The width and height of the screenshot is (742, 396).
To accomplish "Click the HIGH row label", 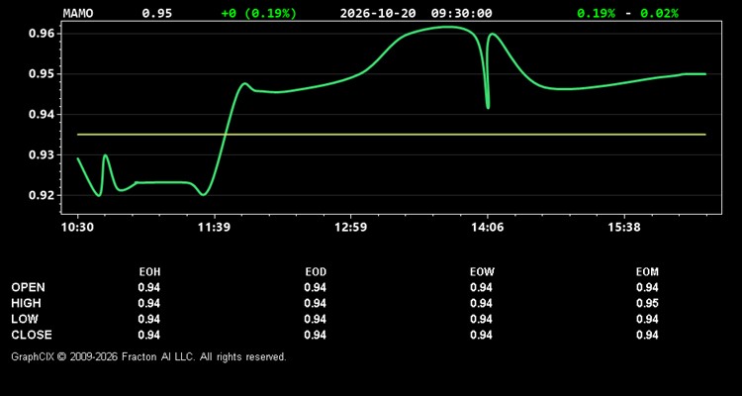I will coord(26,303).
